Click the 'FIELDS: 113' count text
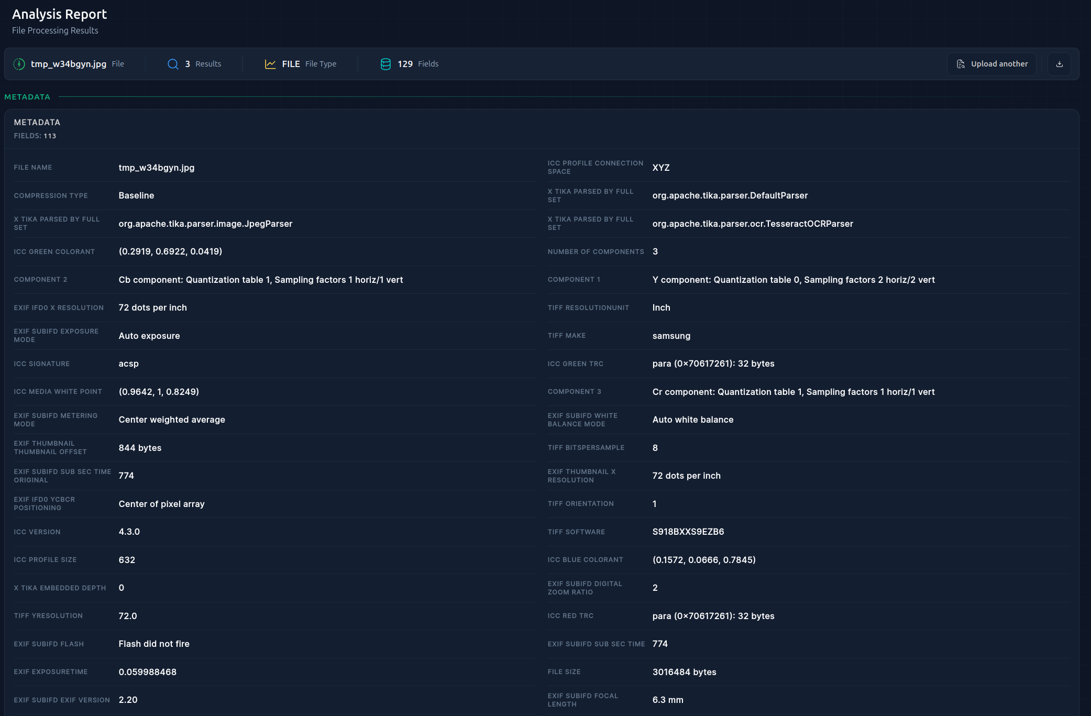 pyautogui.click(x=35, y=136)
